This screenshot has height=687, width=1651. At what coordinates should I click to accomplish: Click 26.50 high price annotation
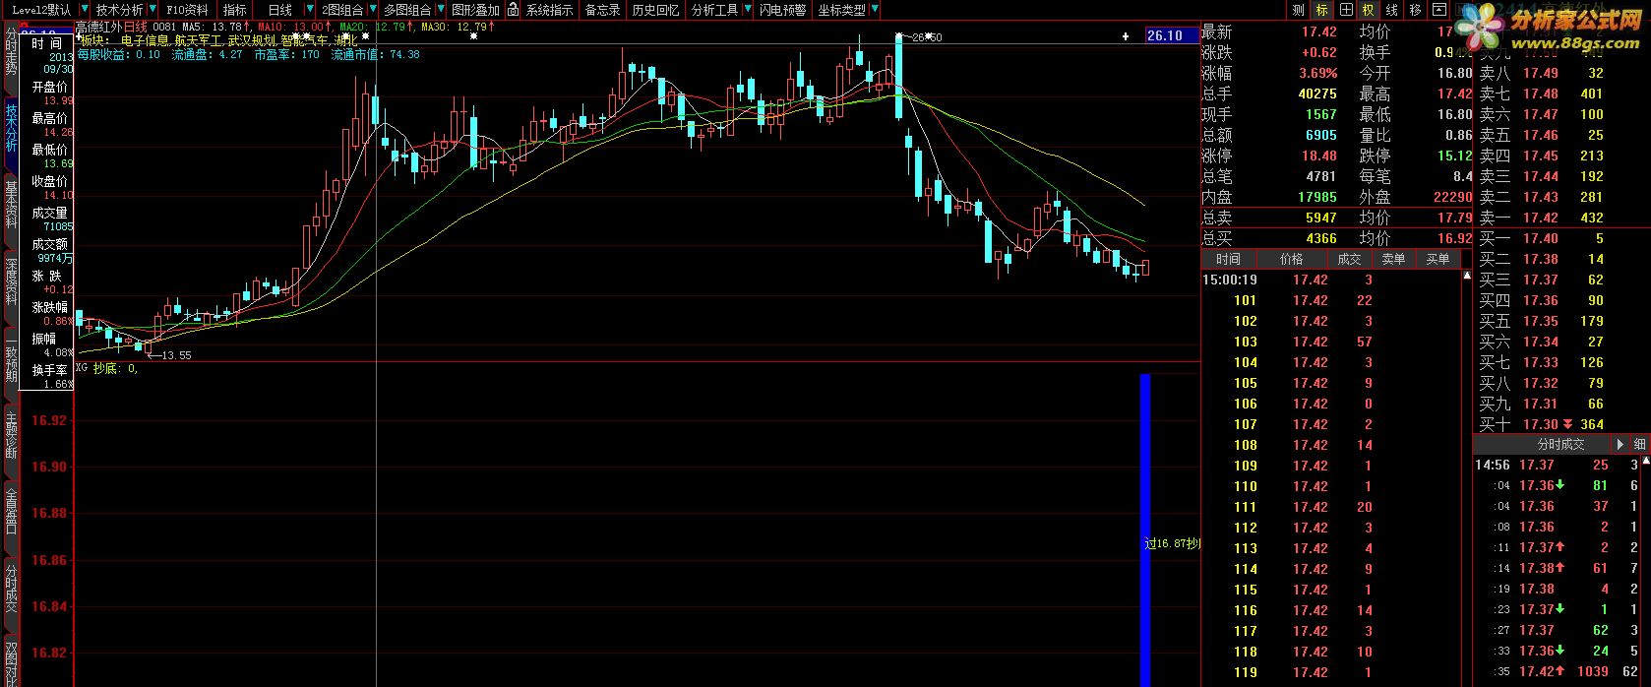(927, 37)
